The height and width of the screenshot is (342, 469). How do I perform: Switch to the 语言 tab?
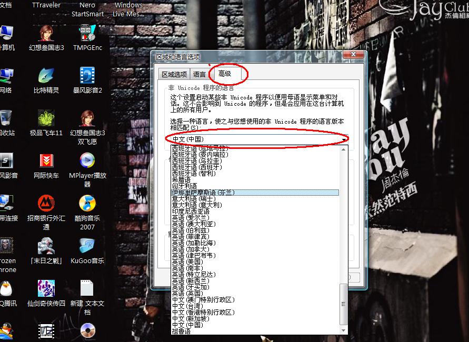[199, 75]
